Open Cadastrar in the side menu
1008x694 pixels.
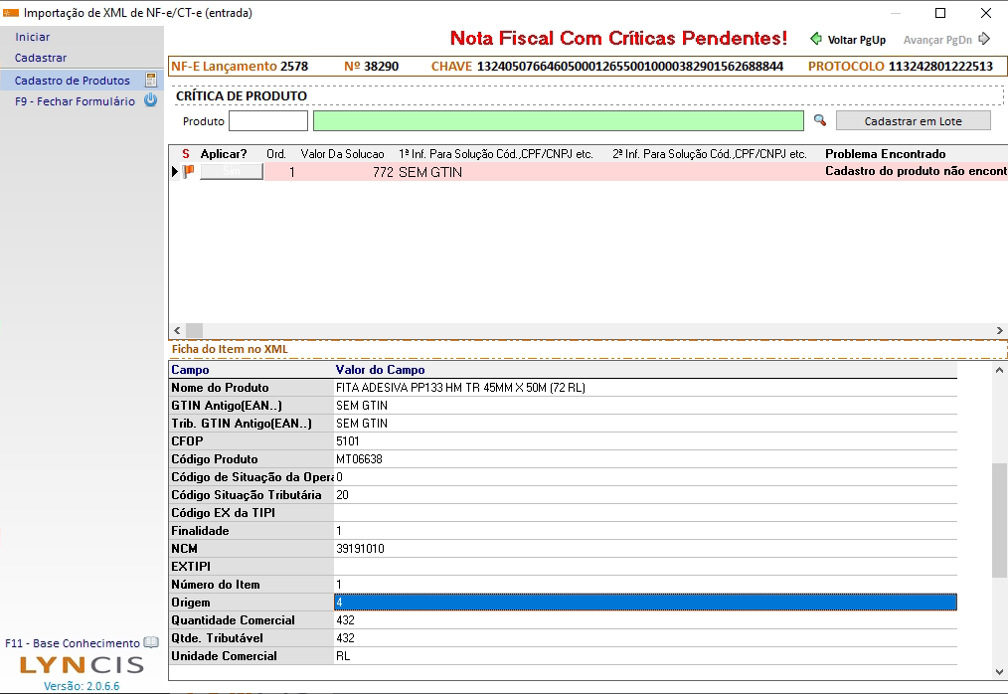pos(41,58)
